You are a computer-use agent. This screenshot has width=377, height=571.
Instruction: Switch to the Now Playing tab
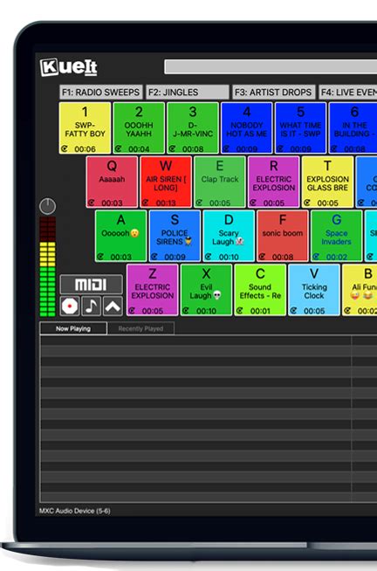point(73,328)
